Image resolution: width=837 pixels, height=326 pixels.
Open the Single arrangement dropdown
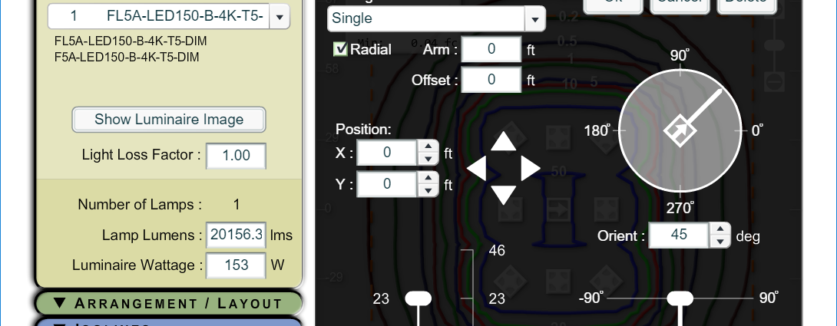534,18
